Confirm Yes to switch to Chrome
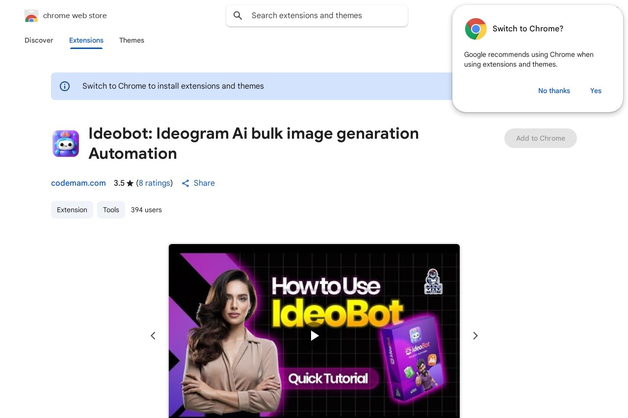628x418 pixels. pyautogui.click(x=596, y=91)
